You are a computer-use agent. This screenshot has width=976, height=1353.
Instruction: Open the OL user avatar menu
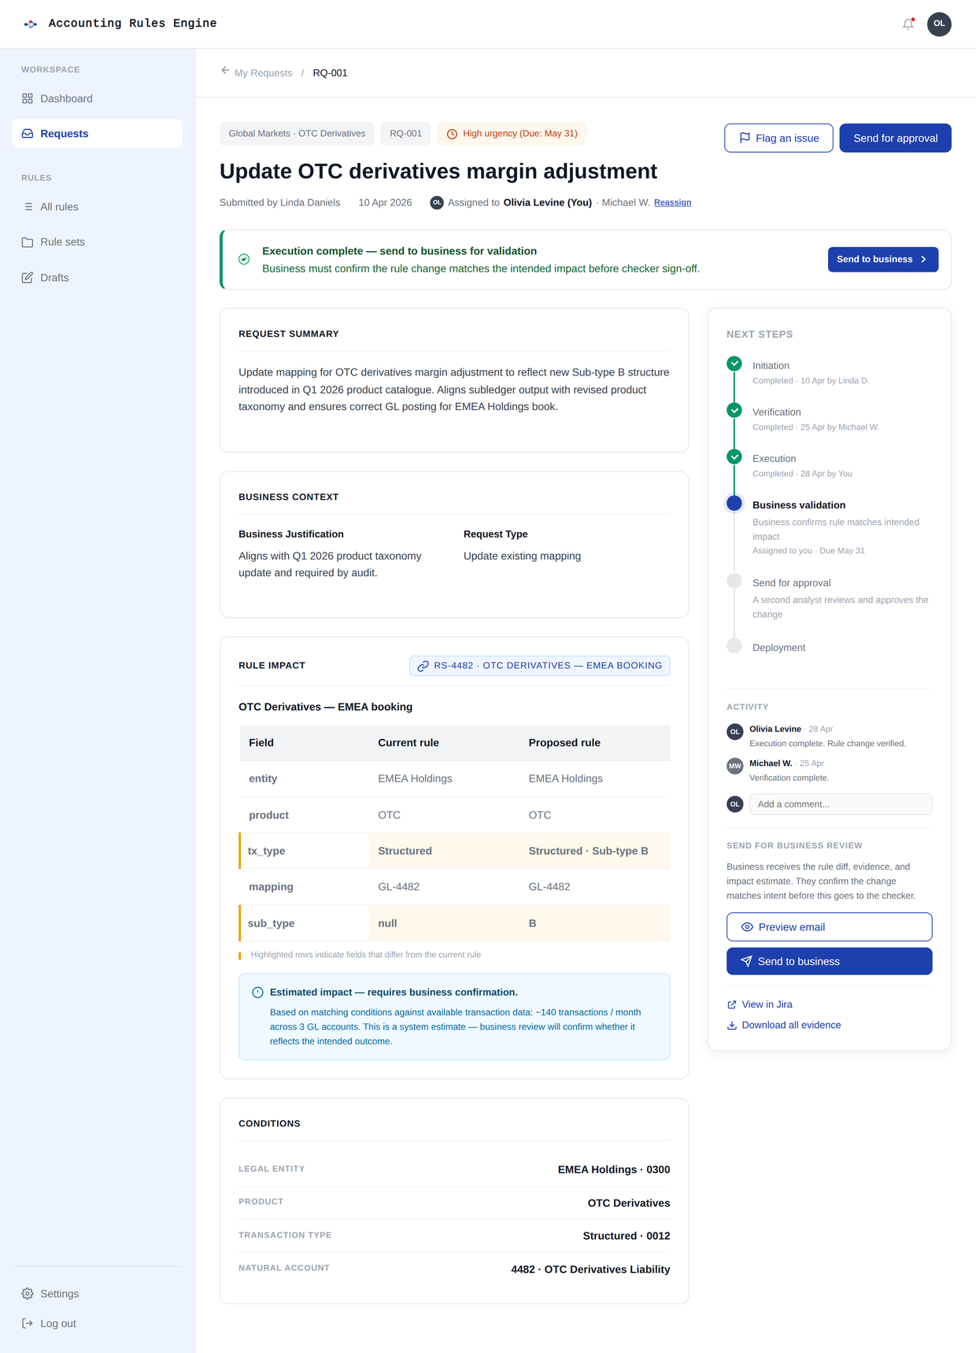click(x=939, y=24)
